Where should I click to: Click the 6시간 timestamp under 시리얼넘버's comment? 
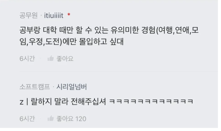point(27,119)
